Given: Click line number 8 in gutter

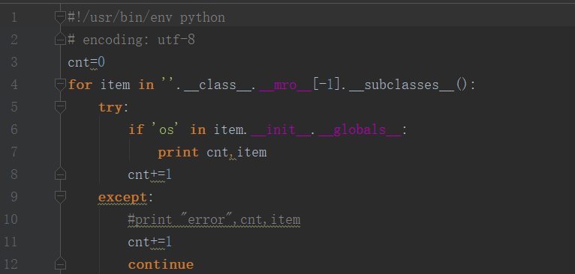Looking at the screenshot, I should pos(14,174).
